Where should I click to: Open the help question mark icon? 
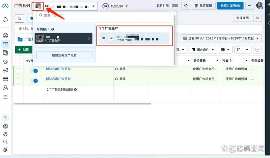point(5,117)
